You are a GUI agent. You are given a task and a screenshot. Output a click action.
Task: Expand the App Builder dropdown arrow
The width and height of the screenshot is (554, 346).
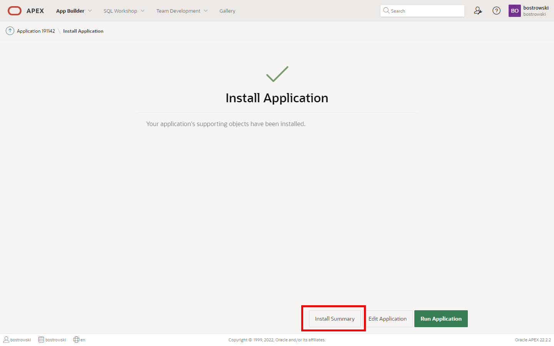click(90, 11)
